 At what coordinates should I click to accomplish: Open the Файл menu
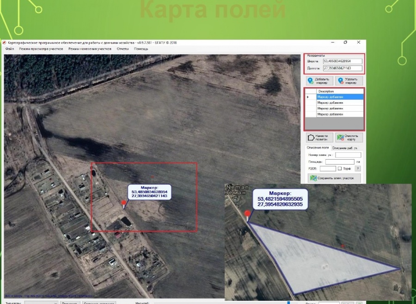coord(10,49)
